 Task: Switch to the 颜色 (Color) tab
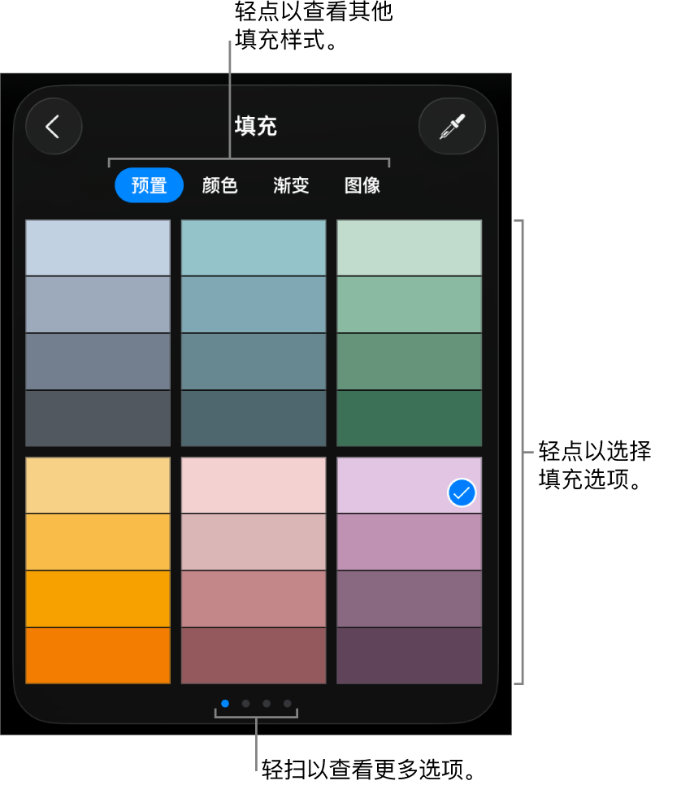pyautogui.click(x=218, y=185)
